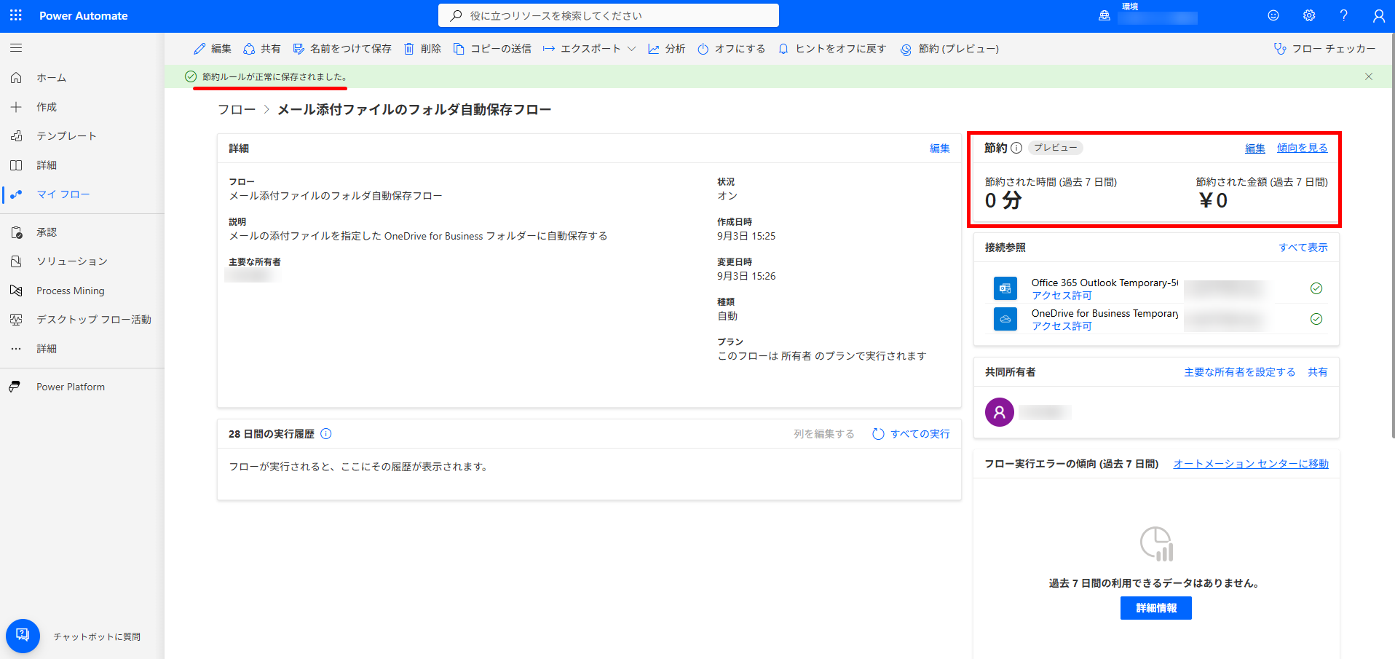1395x659 pixels.
Task: Click the Office 365 Outlook connection icon
Action: click(x=1005, y=288)
